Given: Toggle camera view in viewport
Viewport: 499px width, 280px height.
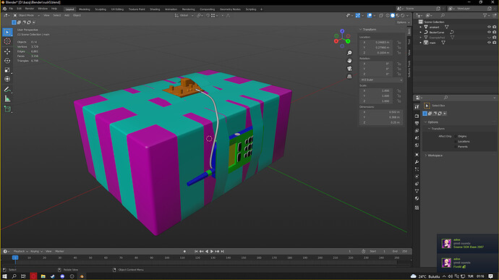Looking at the screenshot, I should tap(349, 69).
